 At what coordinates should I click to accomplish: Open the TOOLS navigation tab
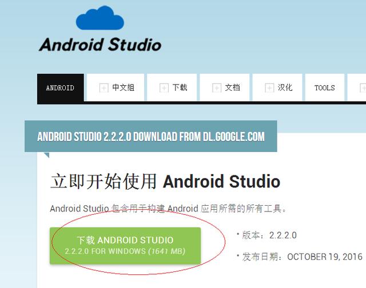pos(325,87)
